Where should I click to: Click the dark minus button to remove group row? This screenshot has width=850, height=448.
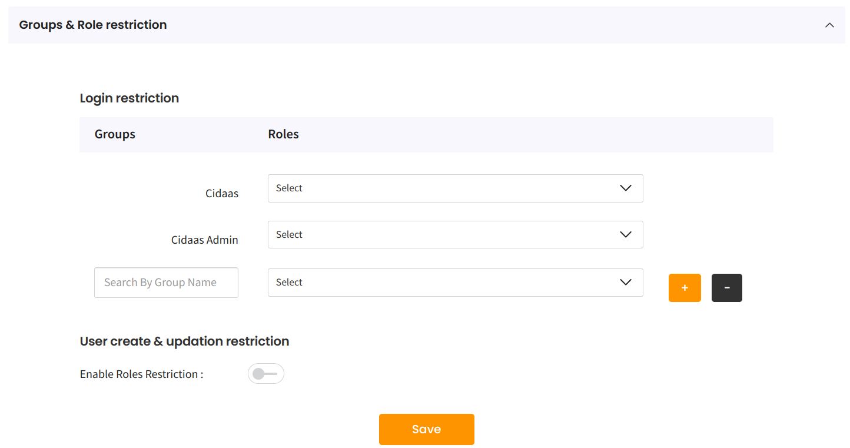726,288
